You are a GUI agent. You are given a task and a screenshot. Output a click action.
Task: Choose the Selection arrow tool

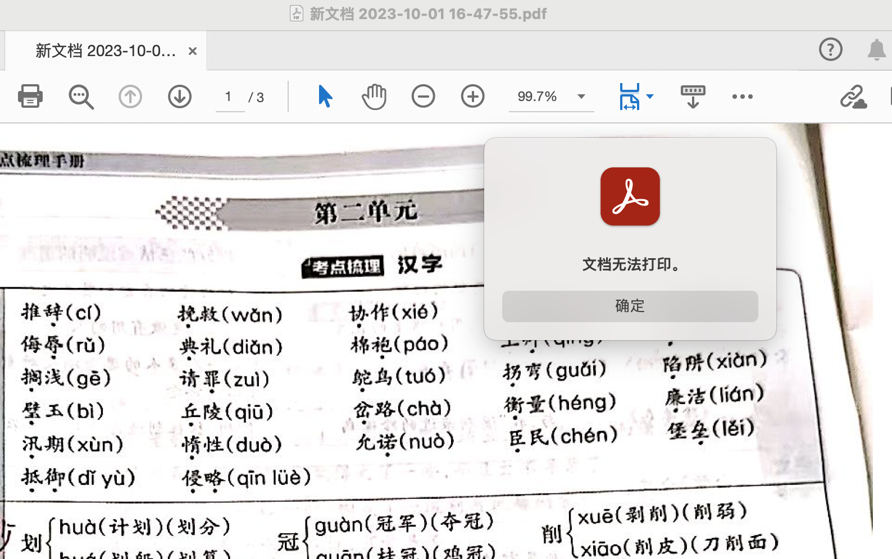pyautogui.click(x=325, y=96)
